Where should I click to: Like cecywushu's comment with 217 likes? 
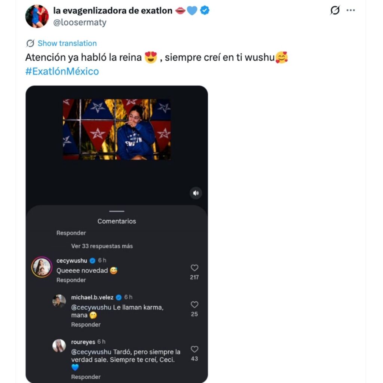(x=194, y=267)
